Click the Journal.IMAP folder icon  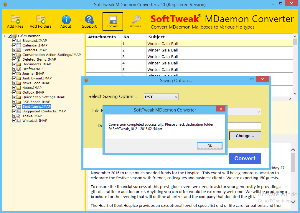click(19, 74)
